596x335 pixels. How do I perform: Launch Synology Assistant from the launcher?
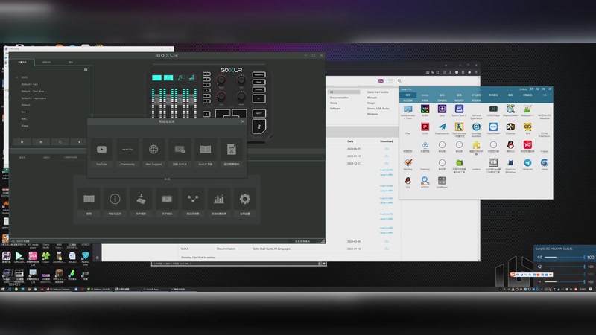pyautogui.click(x=476, y=129)
